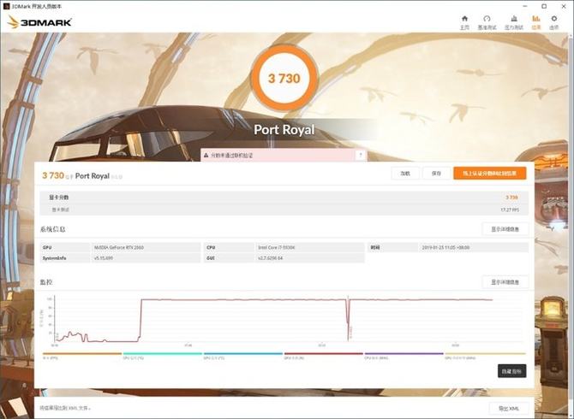
Task: Click the warning triangle icon in the pink banner
Action: (206, 156)
